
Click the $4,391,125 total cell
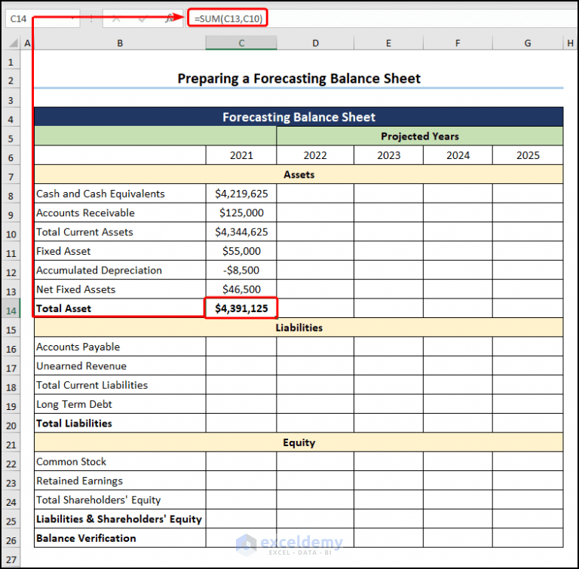click(241, 308)
